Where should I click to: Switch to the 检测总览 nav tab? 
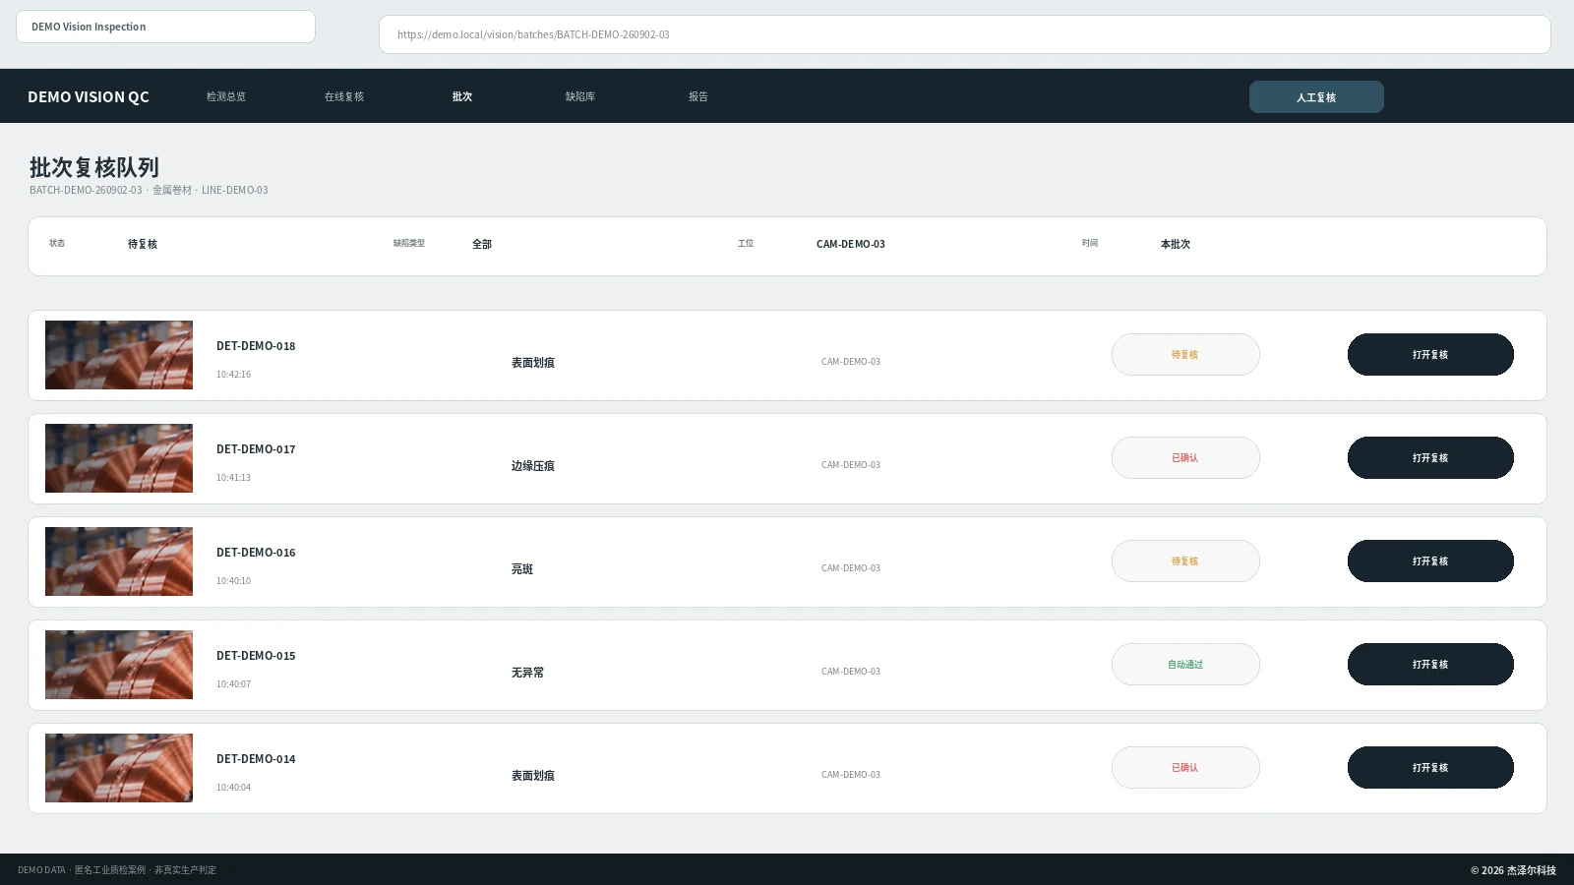click(226, 96)
